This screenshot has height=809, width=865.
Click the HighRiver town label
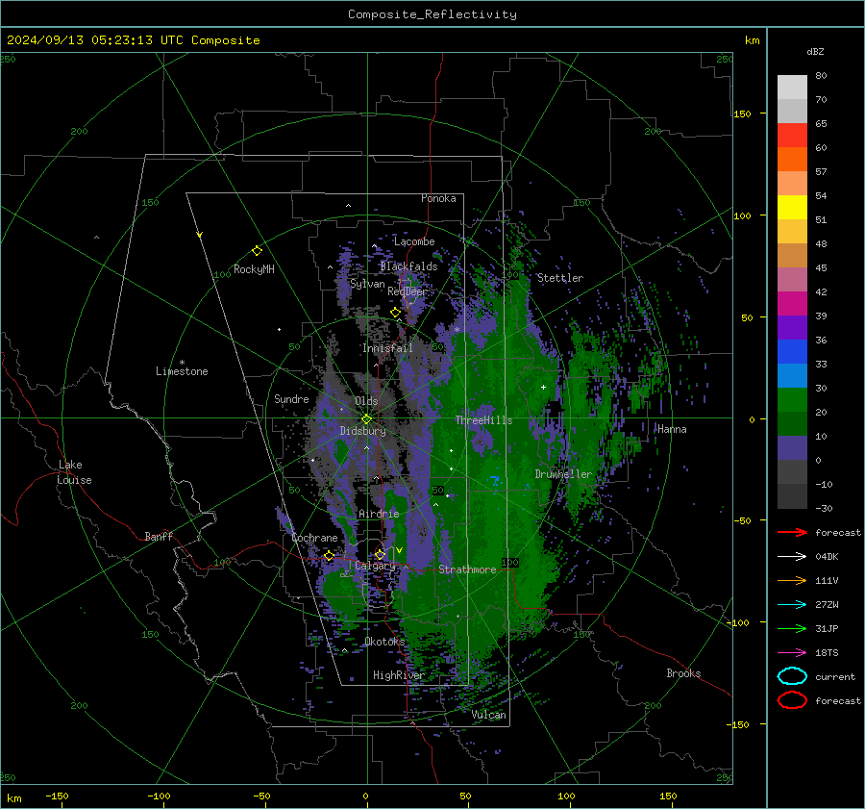click(x=398, y=675)
